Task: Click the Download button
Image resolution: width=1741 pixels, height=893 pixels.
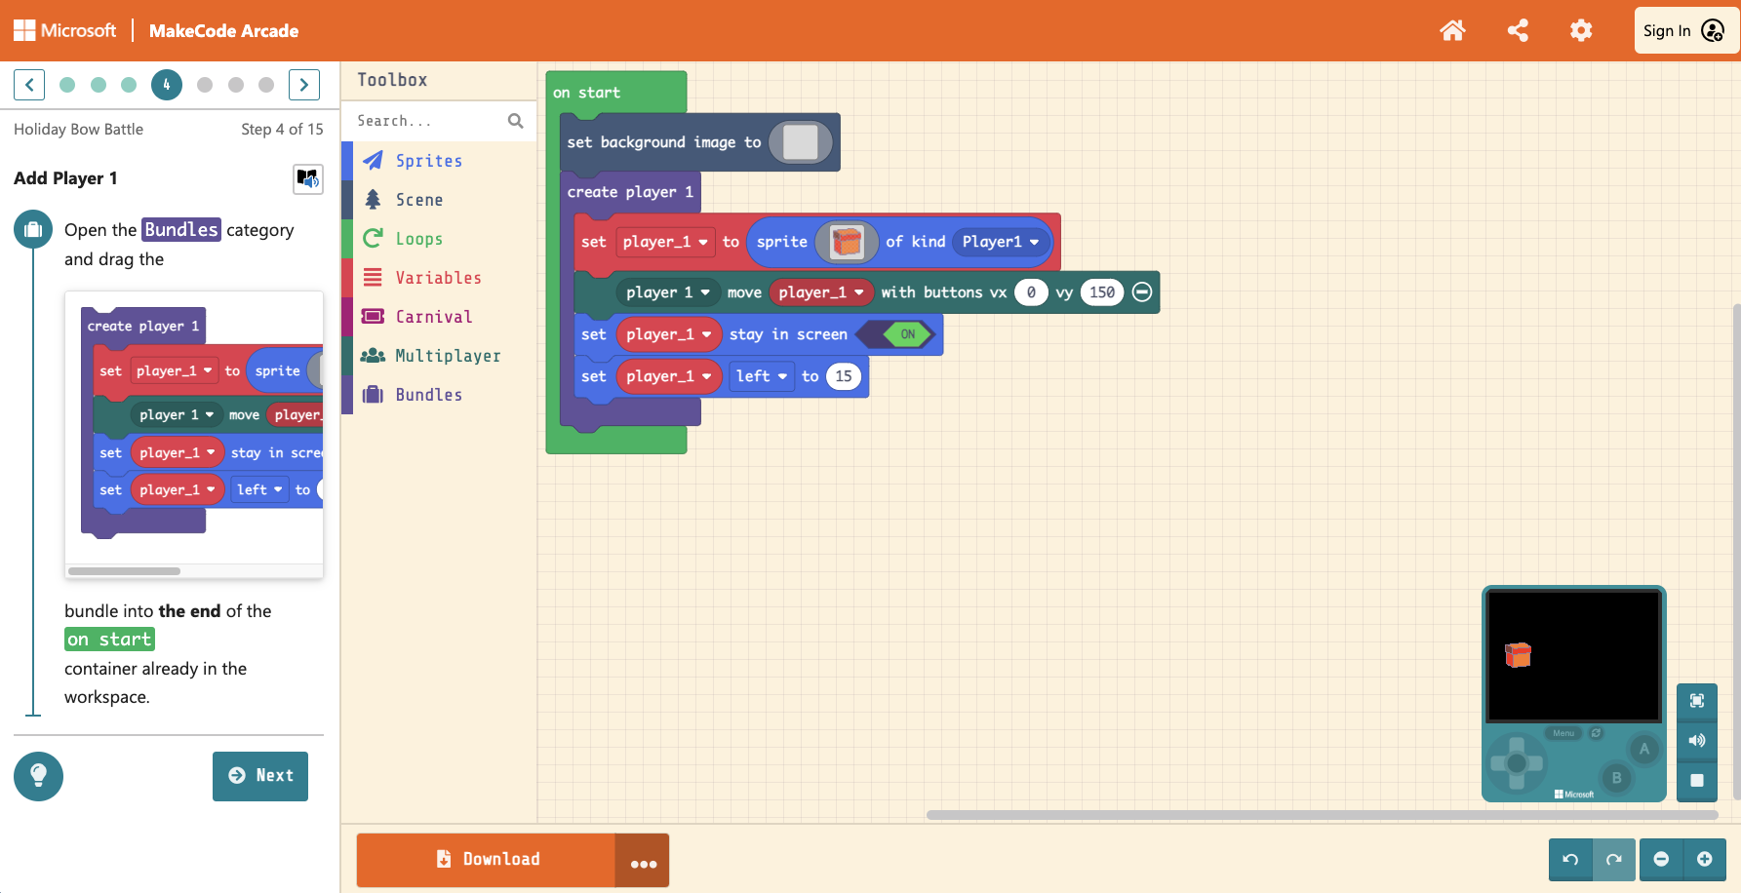Action: pyautogui.click(x=486, y=860)
